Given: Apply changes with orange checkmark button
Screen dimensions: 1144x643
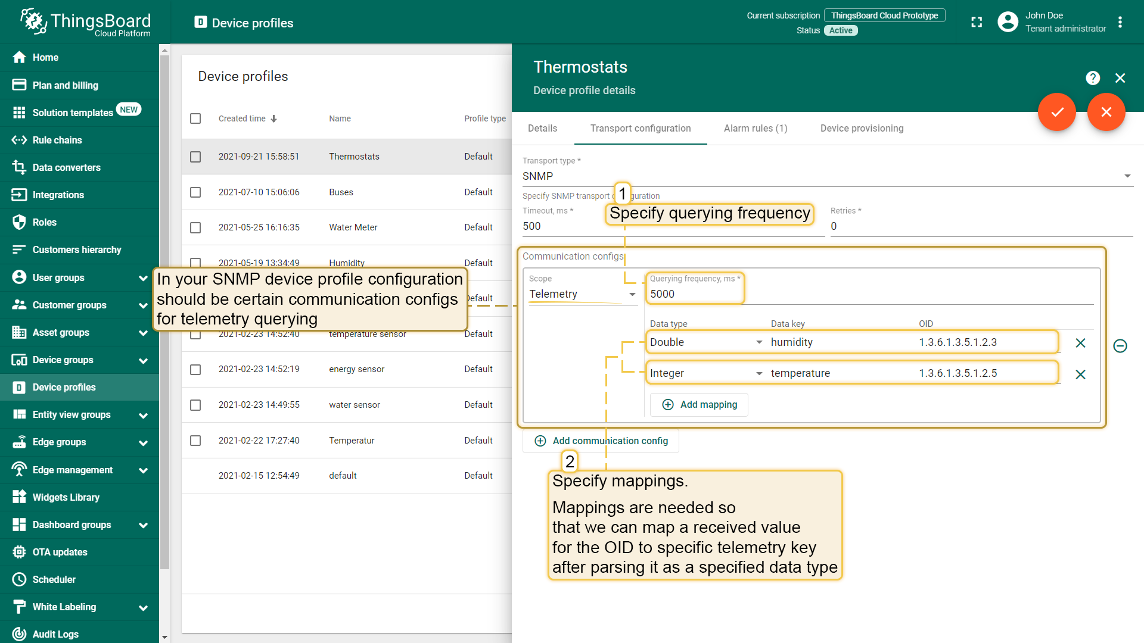Looking at the screenshot, I should 1056,112.
